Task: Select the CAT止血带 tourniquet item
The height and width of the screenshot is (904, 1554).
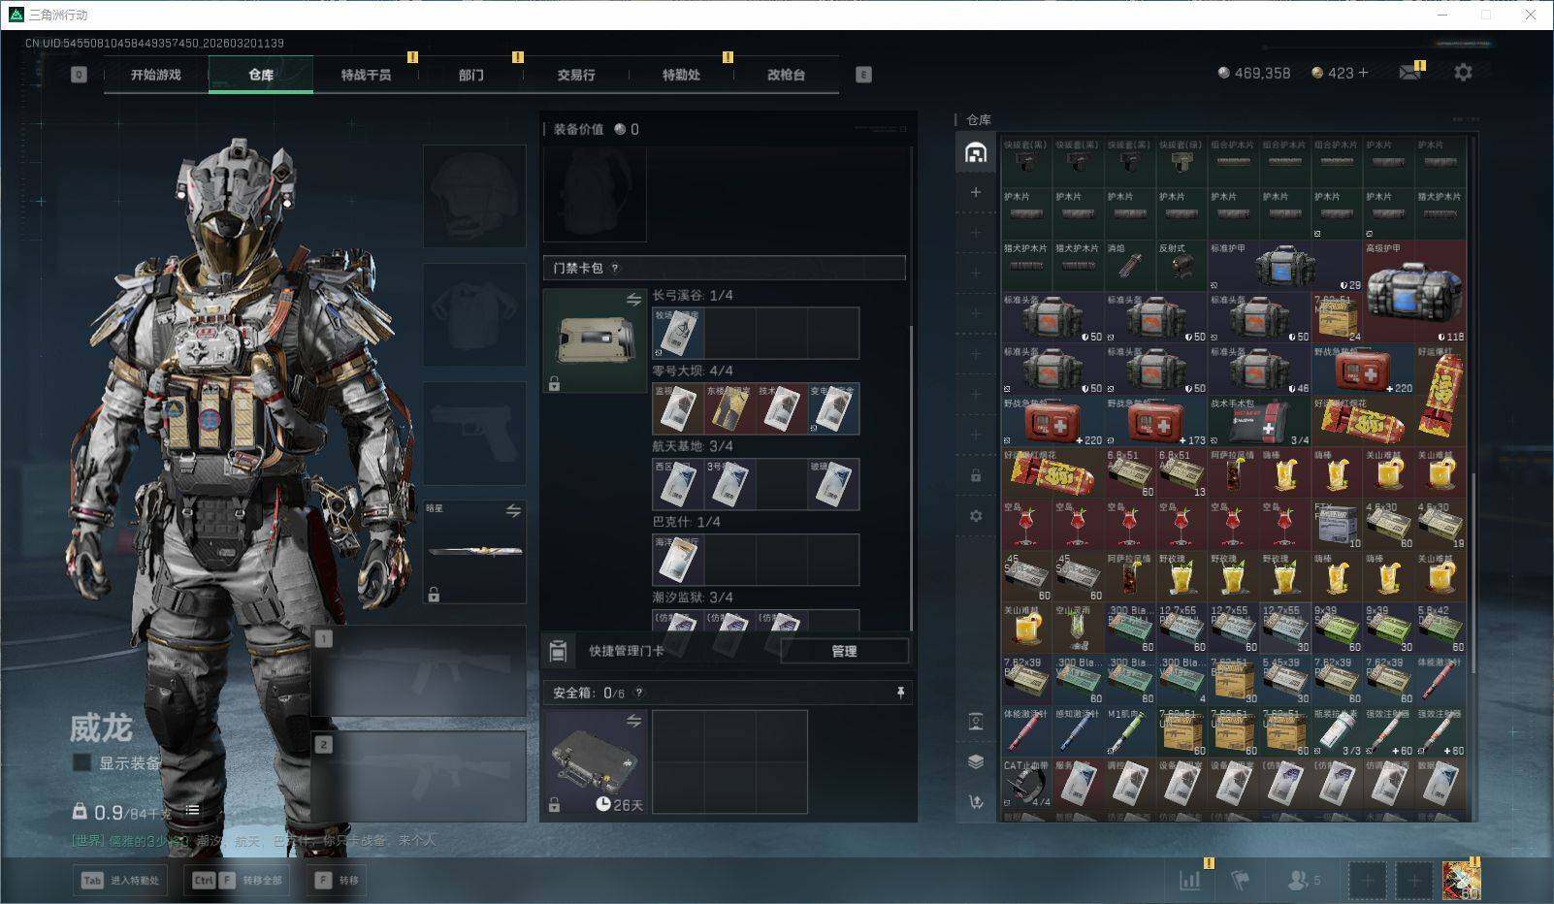Action: tap(1027, 784)
